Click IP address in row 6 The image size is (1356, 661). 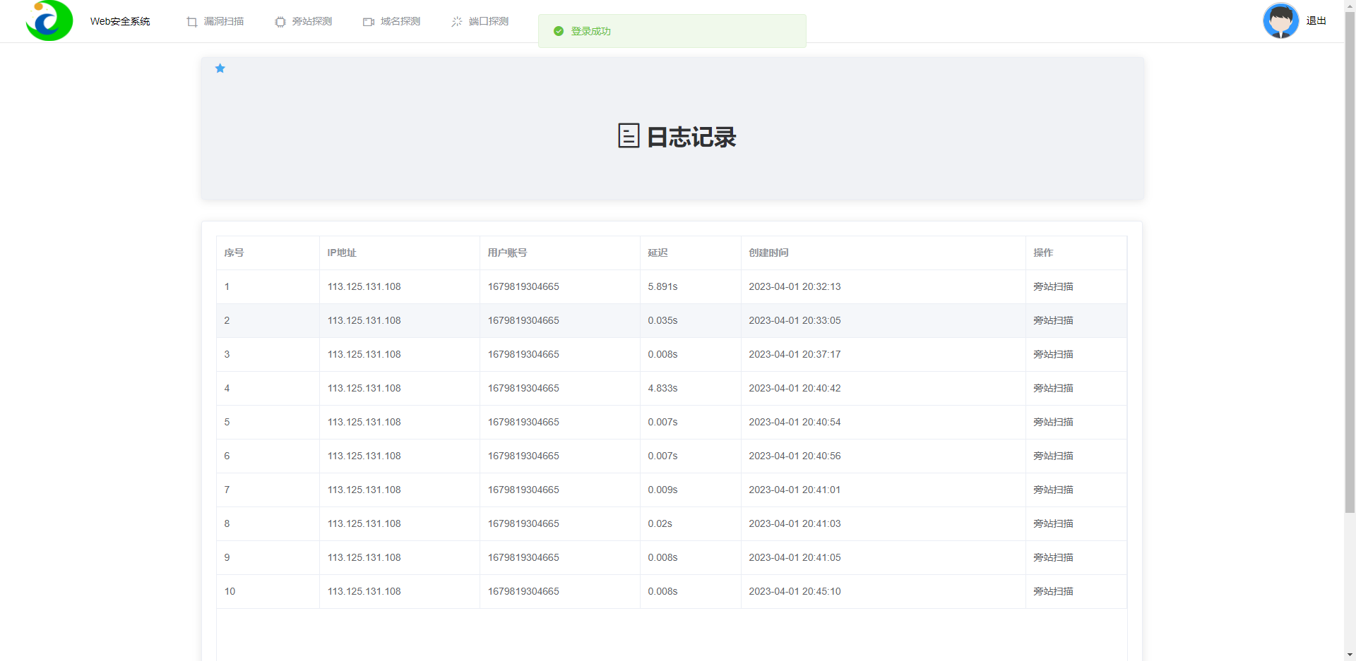[x=364, y=456]
